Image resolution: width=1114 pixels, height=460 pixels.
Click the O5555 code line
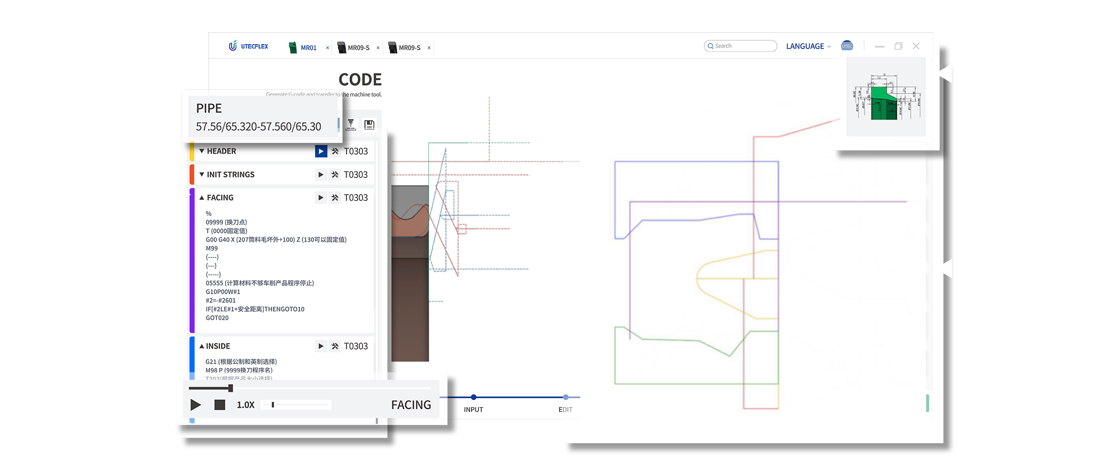click(x=259, y=283)
